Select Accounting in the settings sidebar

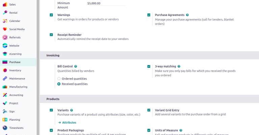pos(16,95)
